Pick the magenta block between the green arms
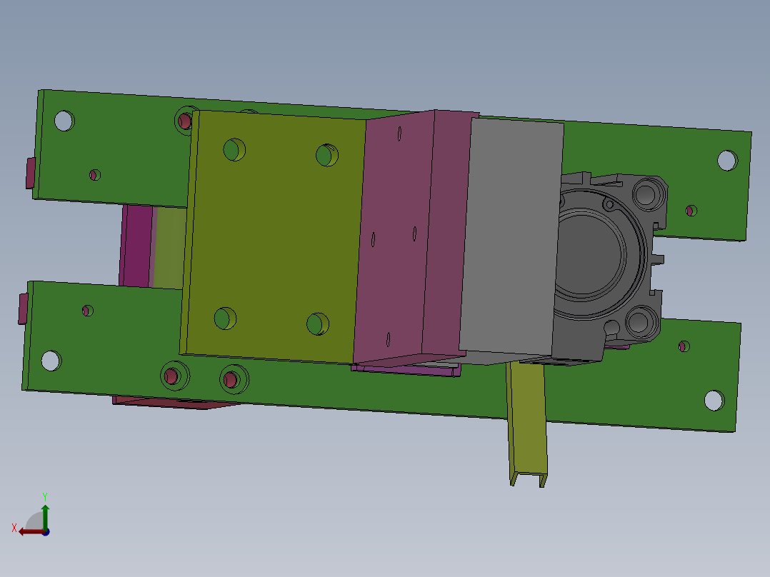 tap(136, 246)
